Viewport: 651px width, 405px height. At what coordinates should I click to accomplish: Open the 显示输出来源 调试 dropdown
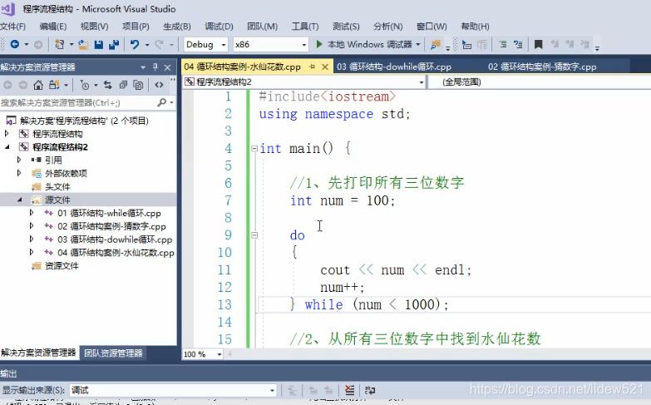click(x=173, y=390)
